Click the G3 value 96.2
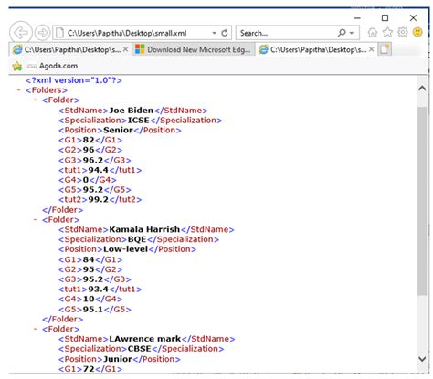This screenshot has width=433, height=379. (x=93, y=160)
